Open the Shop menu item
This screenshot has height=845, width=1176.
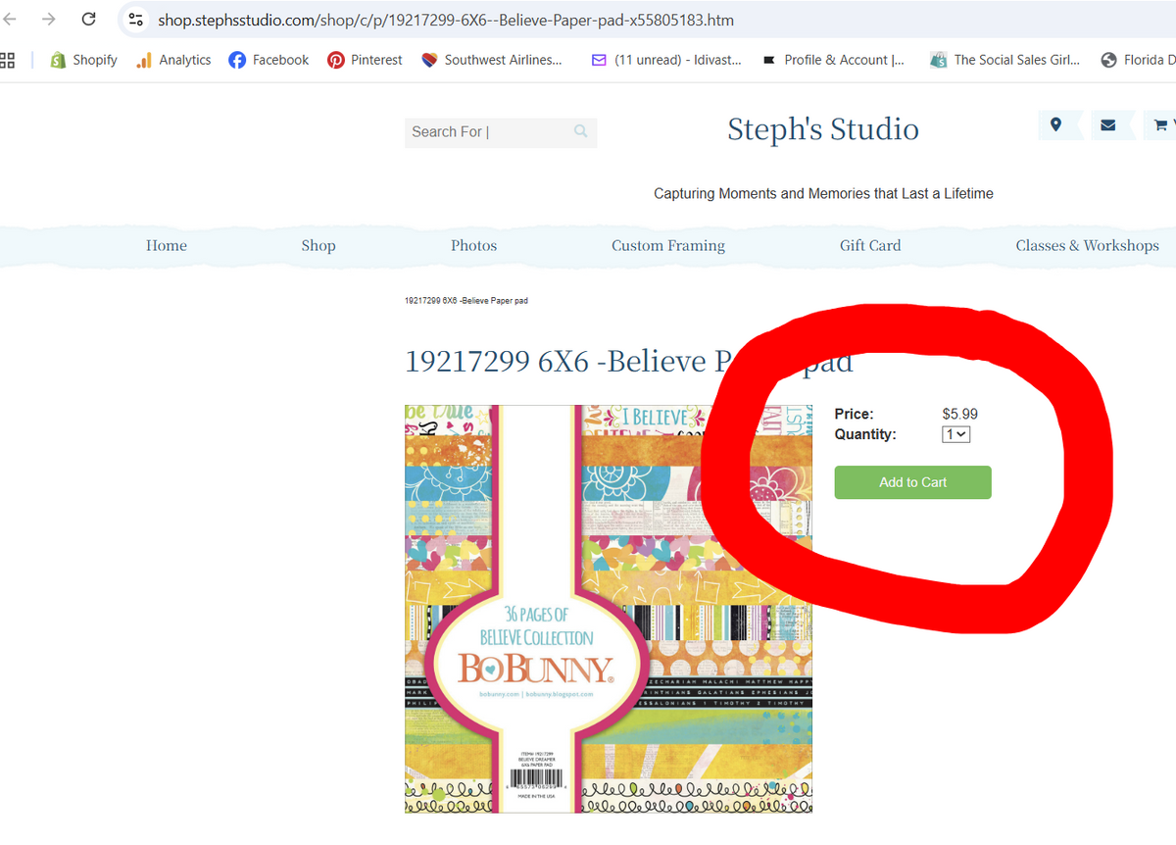pos(318,245)
